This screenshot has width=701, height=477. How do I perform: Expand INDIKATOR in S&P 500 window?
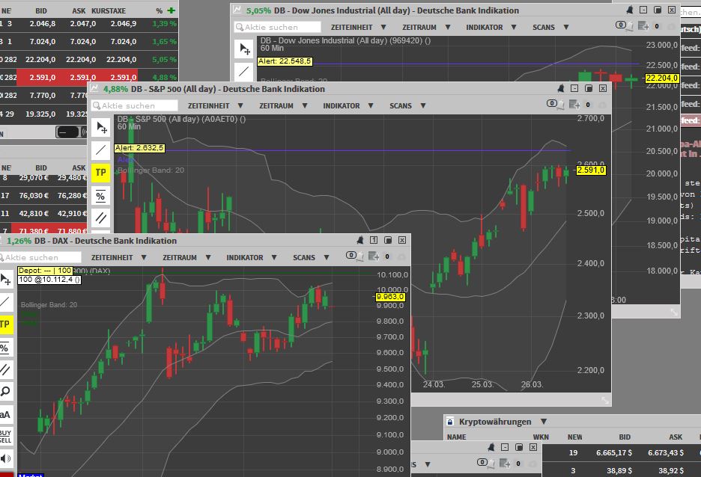tap(348, 105)
